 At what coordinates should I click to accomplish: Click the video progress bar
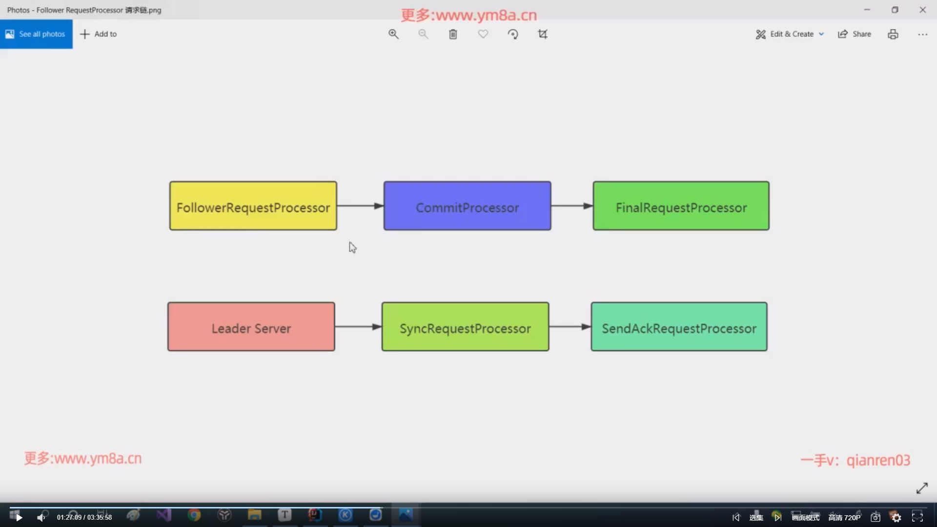click(468, 507)
